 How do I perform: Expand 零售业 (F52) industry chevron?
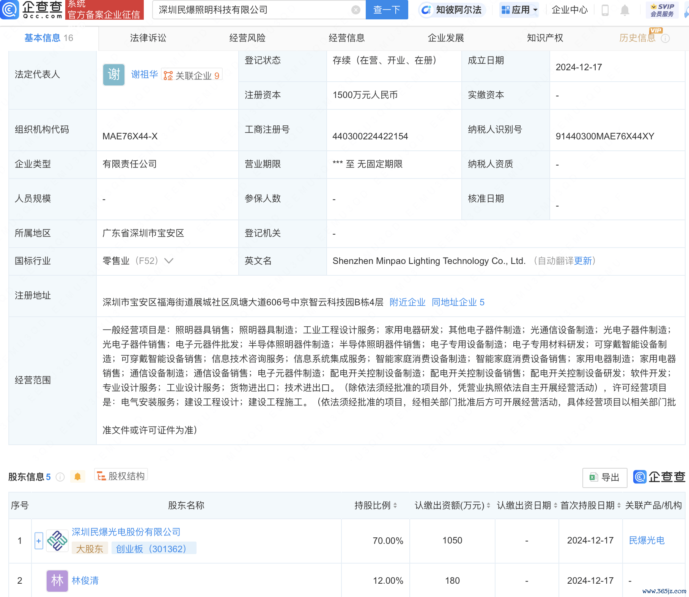(x=169, y=261)
